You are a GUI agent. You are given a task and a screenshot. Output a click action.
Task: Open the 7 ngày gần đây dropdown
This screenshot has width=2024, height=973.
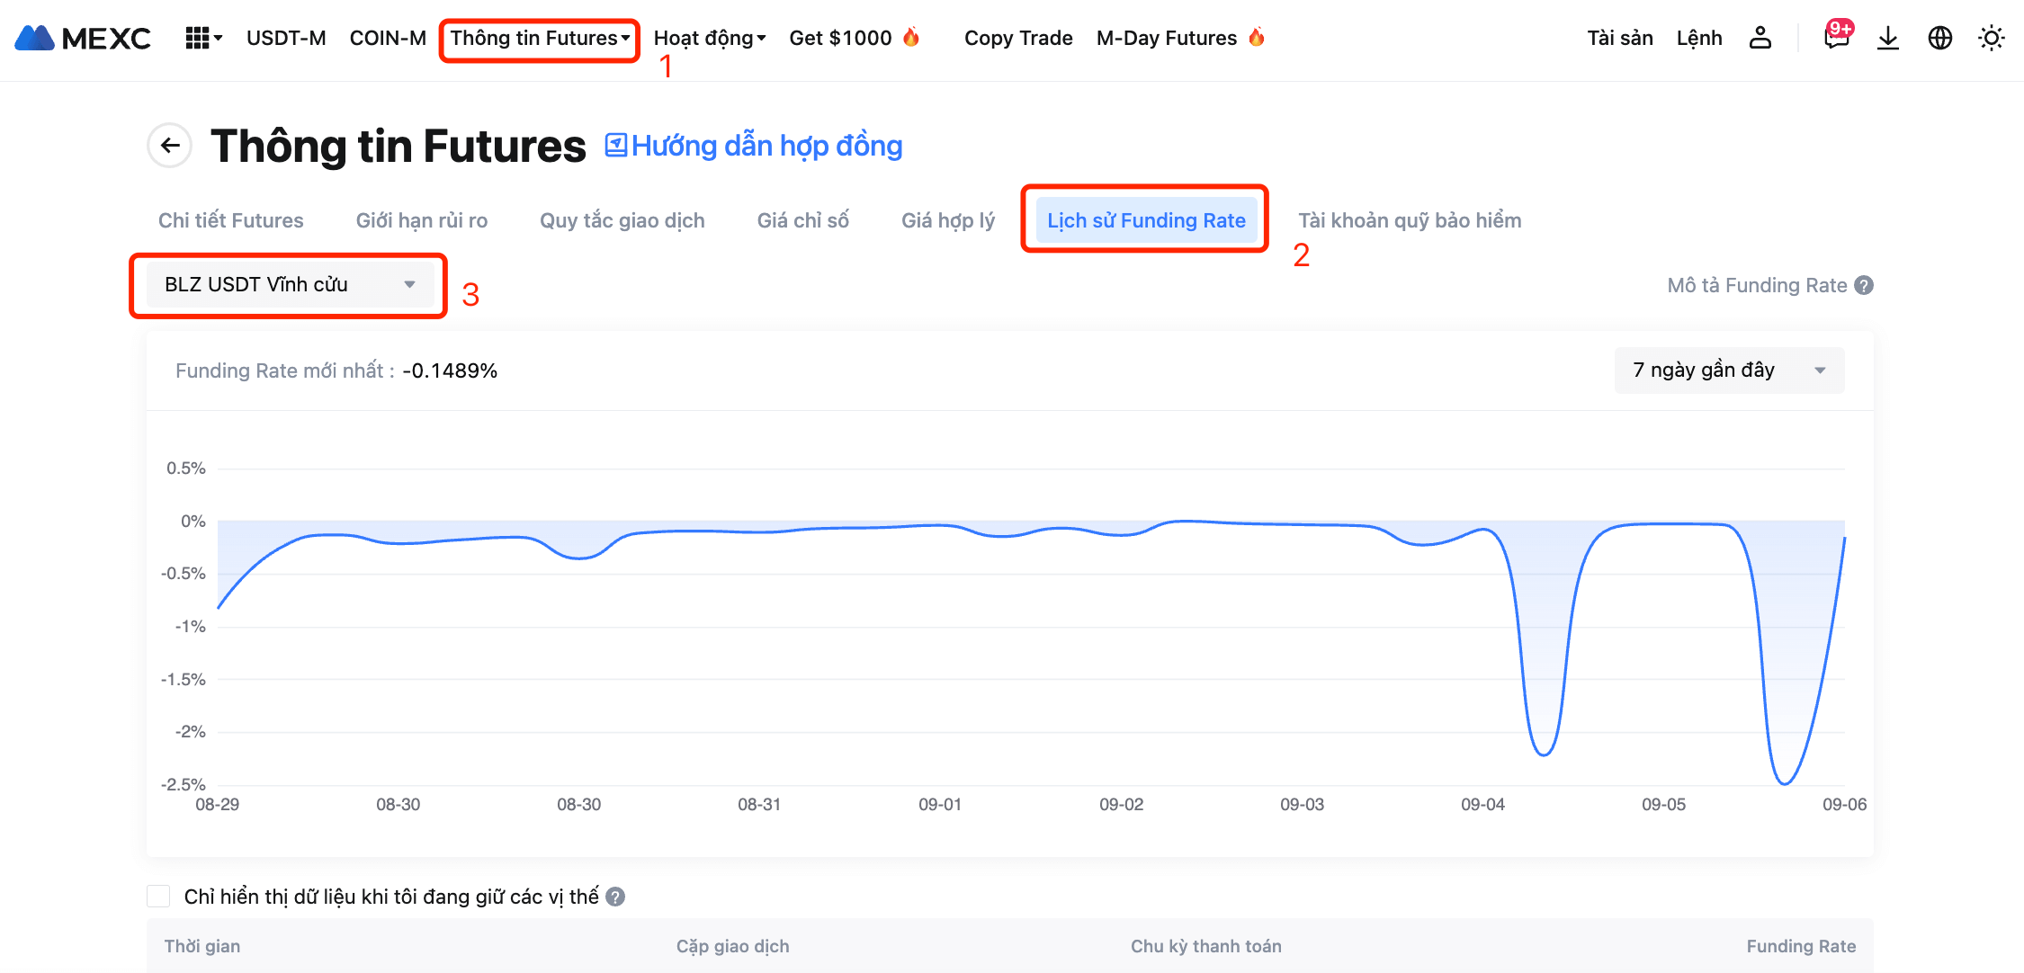[1728, 370]
